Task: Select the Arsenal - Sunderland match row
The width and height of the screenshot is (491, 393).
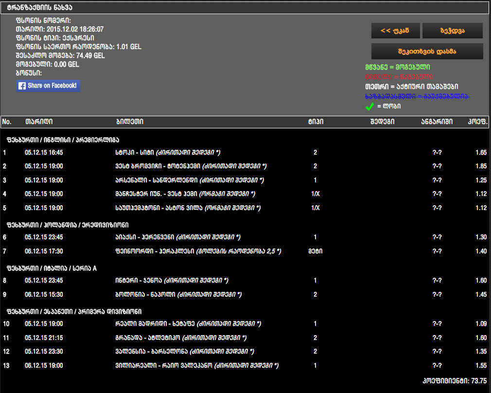Action: (186, 180)
